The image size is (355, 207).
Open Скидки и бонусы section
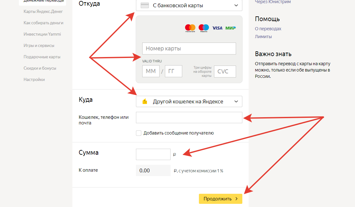40,68
